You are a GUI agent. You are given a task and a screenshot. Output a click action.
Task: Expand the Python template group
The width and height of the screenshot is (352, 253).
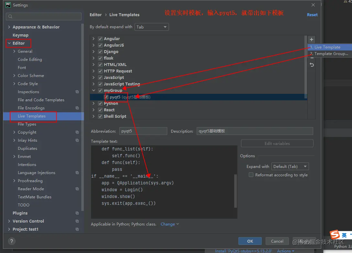coord(93,104)
